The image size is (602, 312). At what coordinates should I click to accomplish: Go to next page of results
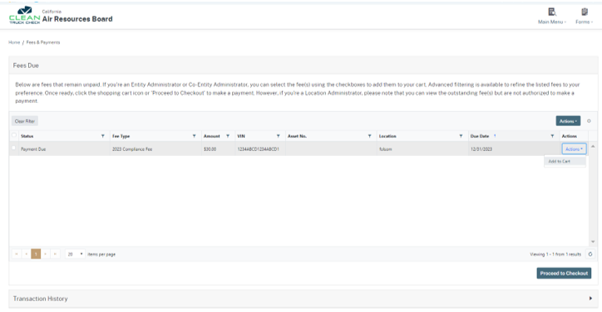pyautogui.click(x=46, y=254)
